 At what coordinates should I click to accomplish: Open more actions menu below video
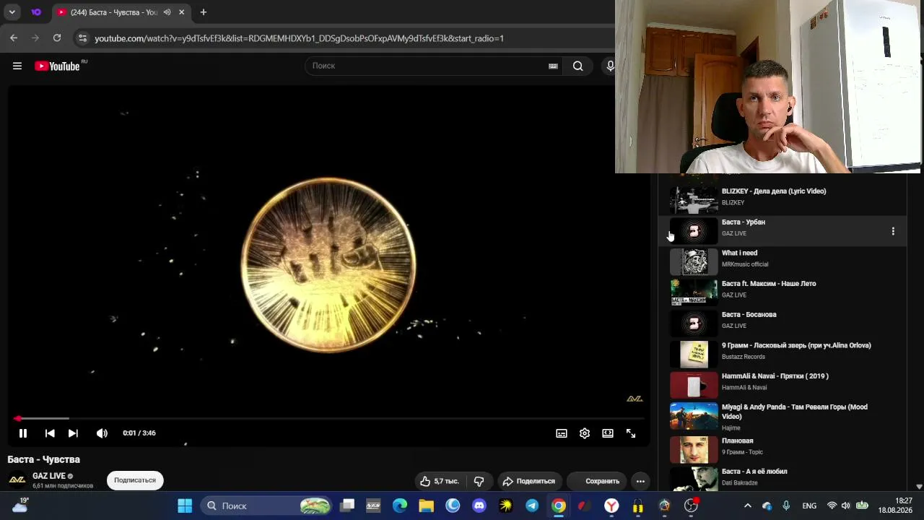[x=640, y=481]
